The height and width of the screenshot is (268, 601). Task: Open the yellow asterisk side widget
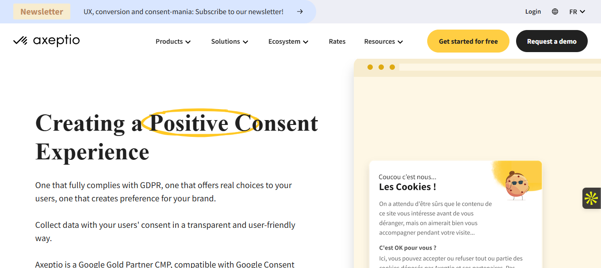click(x=591, y=198)
